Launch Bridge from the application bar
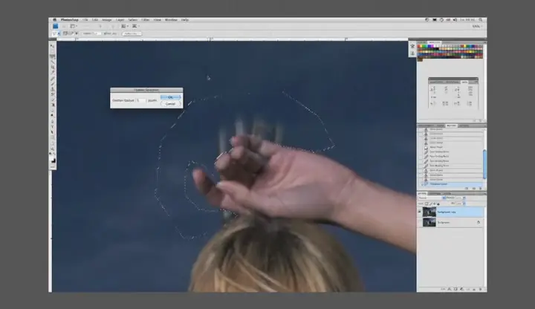The width and height of the screenshot is (535, 309). coord(55,26)
